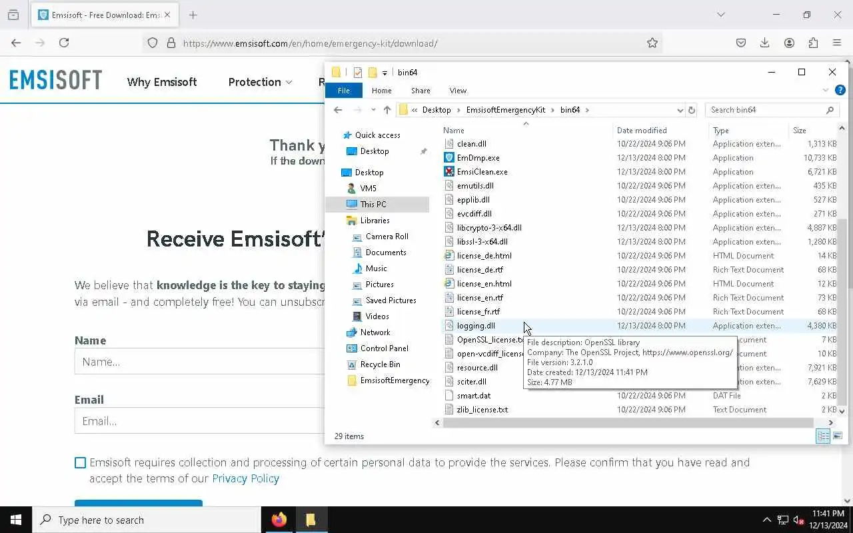The height and width of the screenshot is (533, 853).
Task: Click the taskbar search box
Action: [x=147, y=520]
